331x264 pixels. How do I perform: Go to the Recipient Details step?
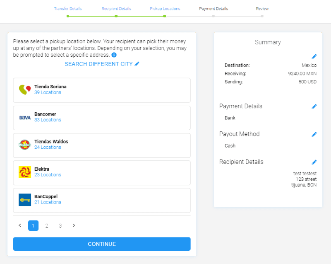coord(116,8)
